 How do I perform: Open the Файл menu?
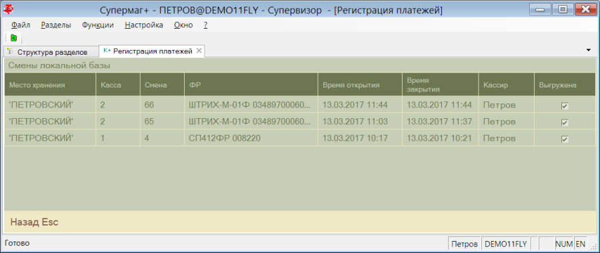(x=21, y=25)
